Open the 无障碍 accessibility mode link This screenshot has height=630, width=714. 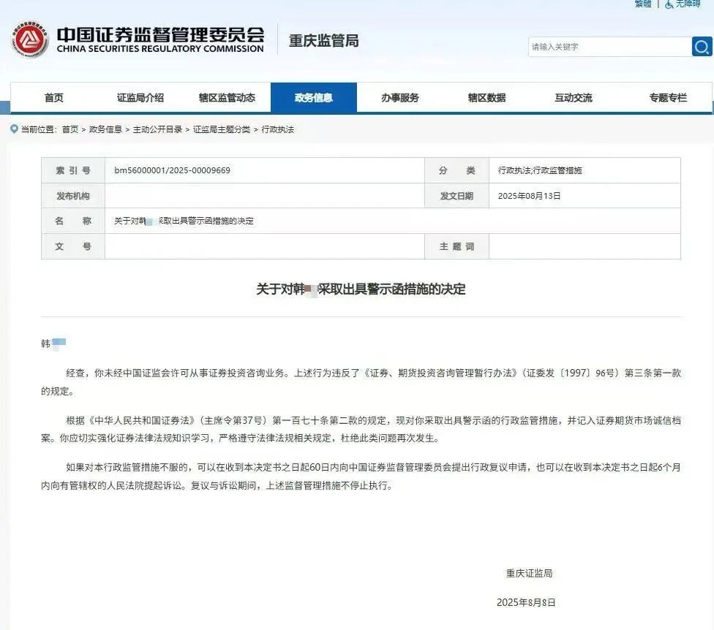coord(688,4)
